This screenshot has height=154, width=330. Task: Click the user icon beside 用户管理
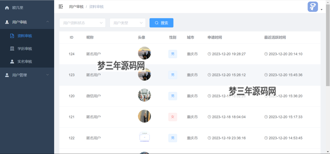[x=7, y=75]
